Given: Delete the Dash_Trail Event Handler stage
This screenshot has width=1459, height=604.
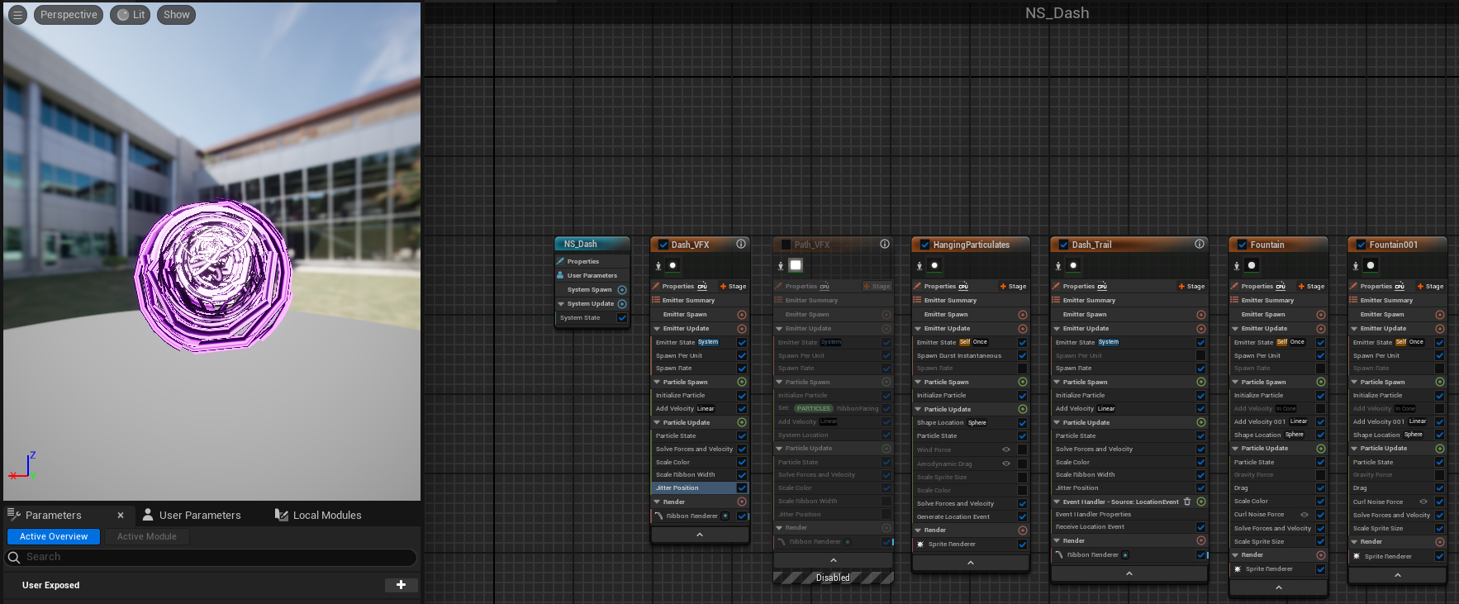Looking at the screenshot, I should 1187,502.
